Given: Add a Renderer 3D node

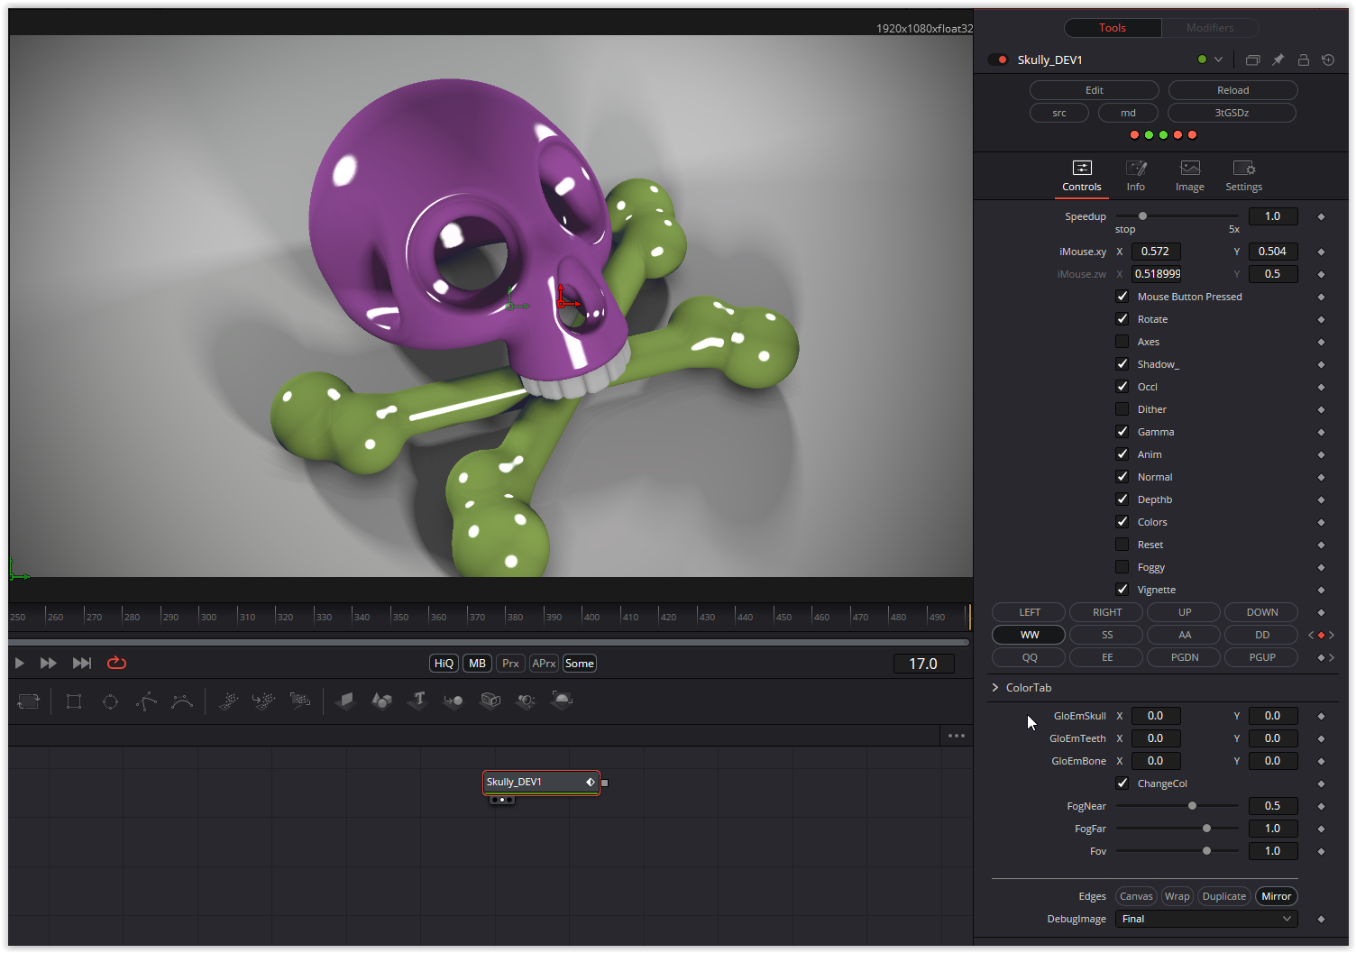Looking at the screenshot, I should [x=562, y=701].
